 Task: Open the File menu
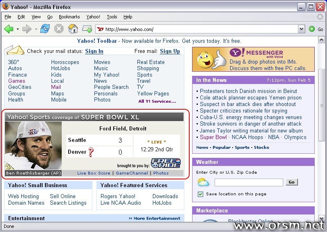[8, 17]
